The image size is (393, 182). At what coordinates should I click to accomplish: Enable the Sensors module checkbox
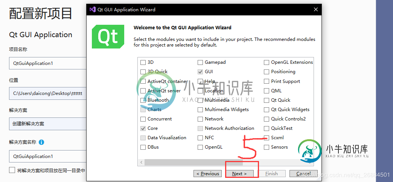click(x=267, y=147)
